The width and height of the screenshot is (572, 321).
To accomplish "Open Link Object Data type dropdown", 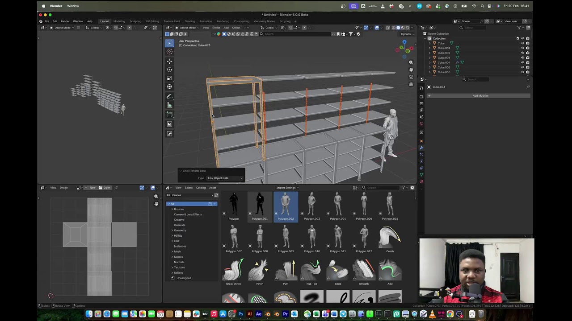I will (x=225, y=178).
